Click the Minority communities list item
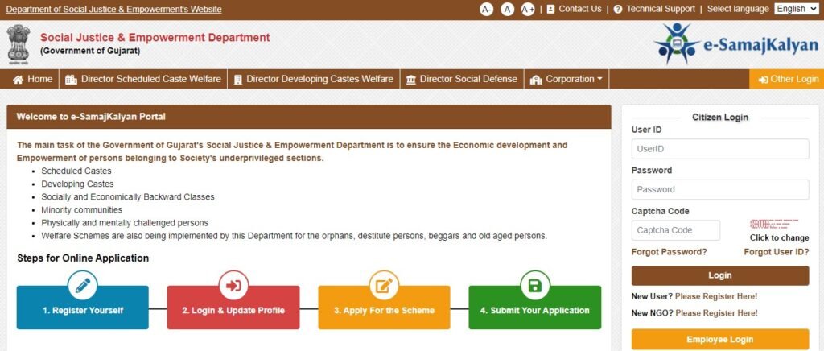The width and height of the screenshot is (824, 351). [82, 209]
